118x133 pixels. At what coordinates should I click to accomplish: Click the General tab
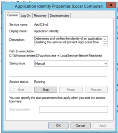pyautogui.click(x=13, y=15)
